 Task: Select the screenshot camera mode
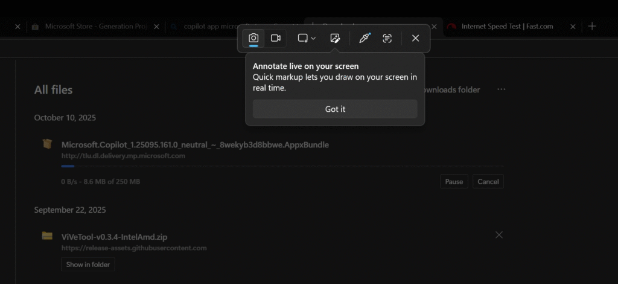point(253,38)
